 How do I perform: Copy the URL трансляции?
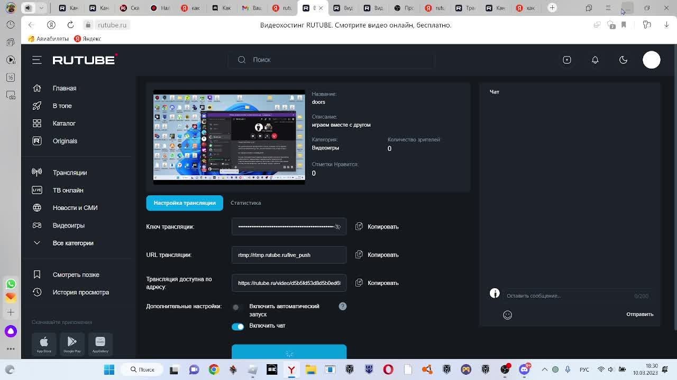point(377,255)
